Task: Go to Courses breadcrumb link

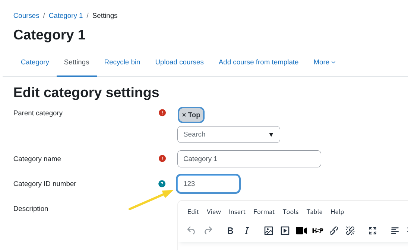Action: [x=26, y=16]
